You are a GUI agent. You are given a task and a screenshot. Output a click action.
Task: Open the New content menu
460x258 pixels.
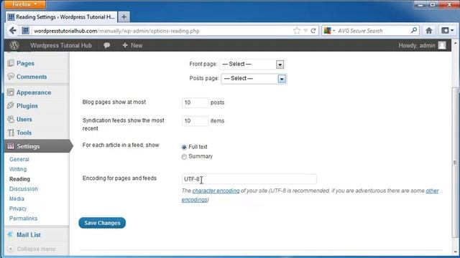pos(132,45)
